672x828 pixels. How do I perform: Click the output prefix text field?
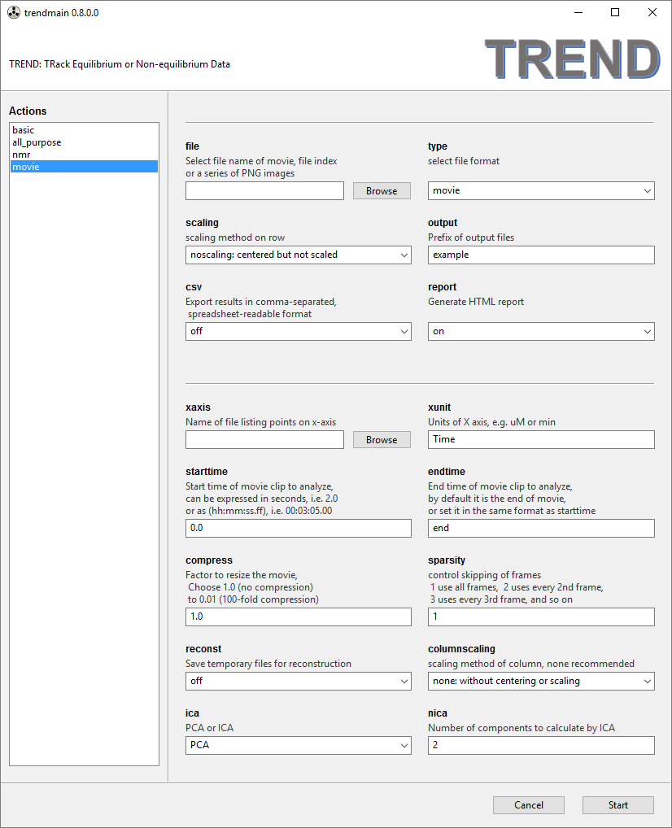[541, 255]
